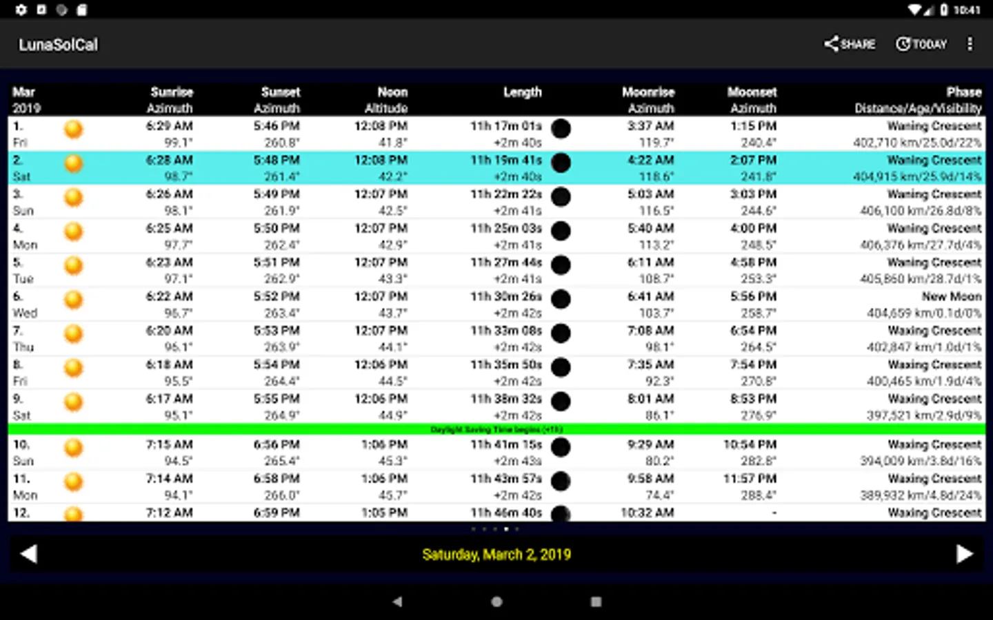Click the moon phase icon in March 2 row

[x=561, y=163]
